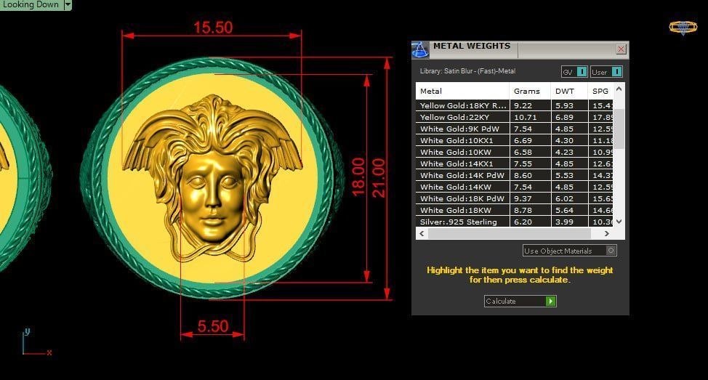Select White Gold:14KW row
Viewport: 708px width, 380px height.
[x=515, y=187]
